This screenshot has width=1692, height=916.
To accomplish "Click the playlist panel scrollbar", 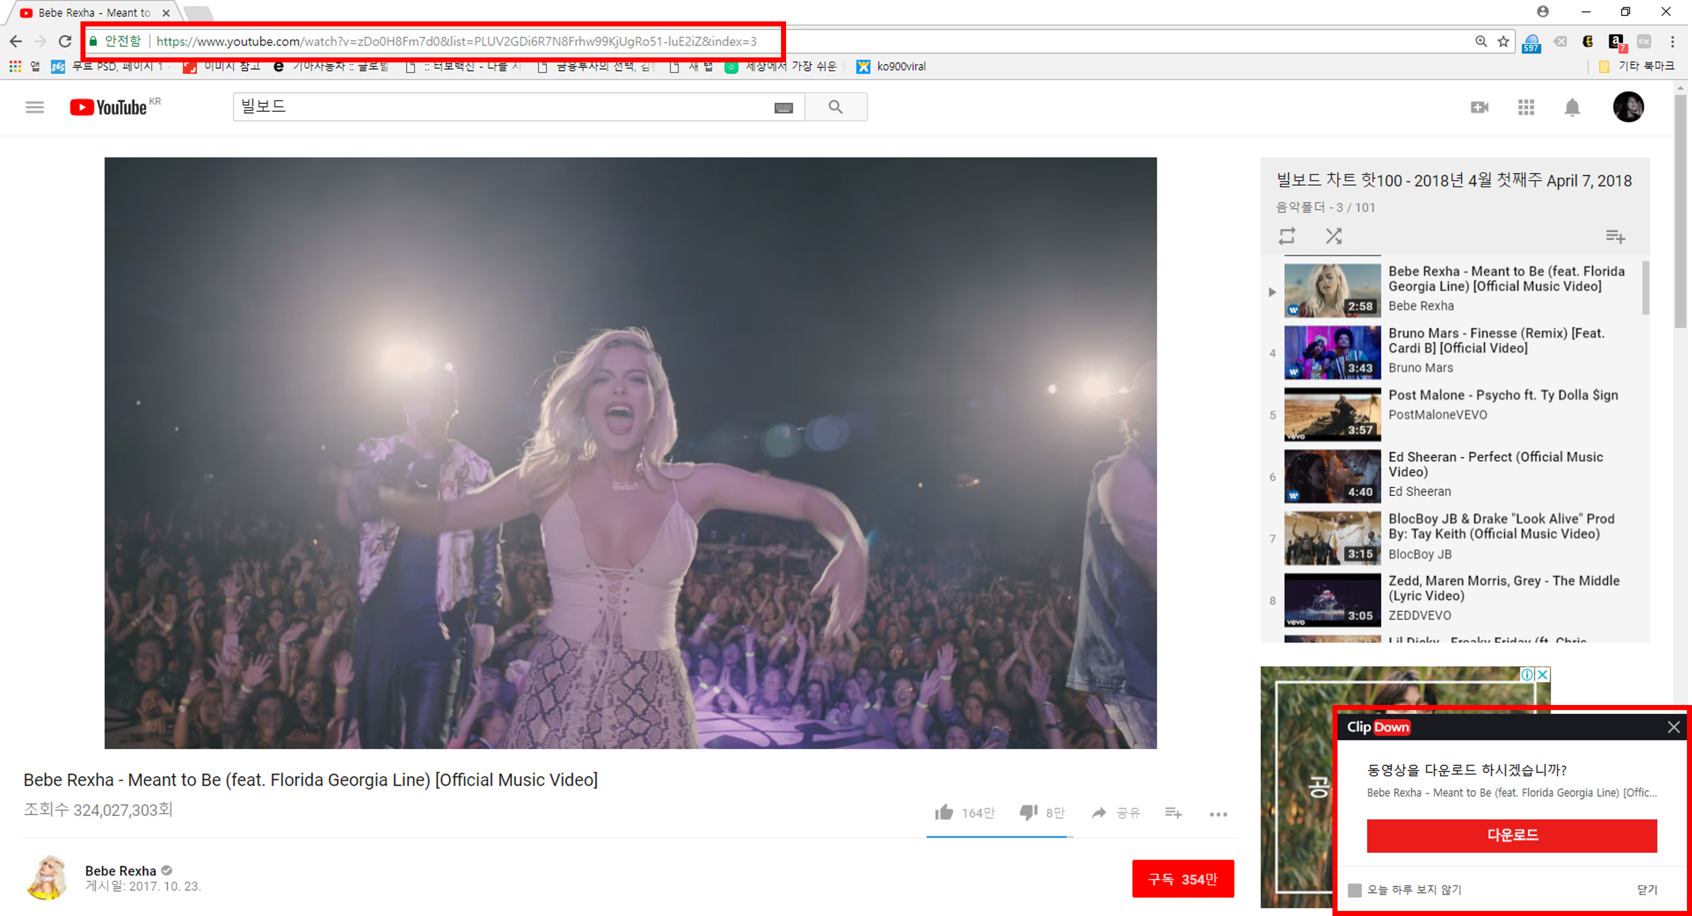I will pyautogui.click(x=1645, y=288).
